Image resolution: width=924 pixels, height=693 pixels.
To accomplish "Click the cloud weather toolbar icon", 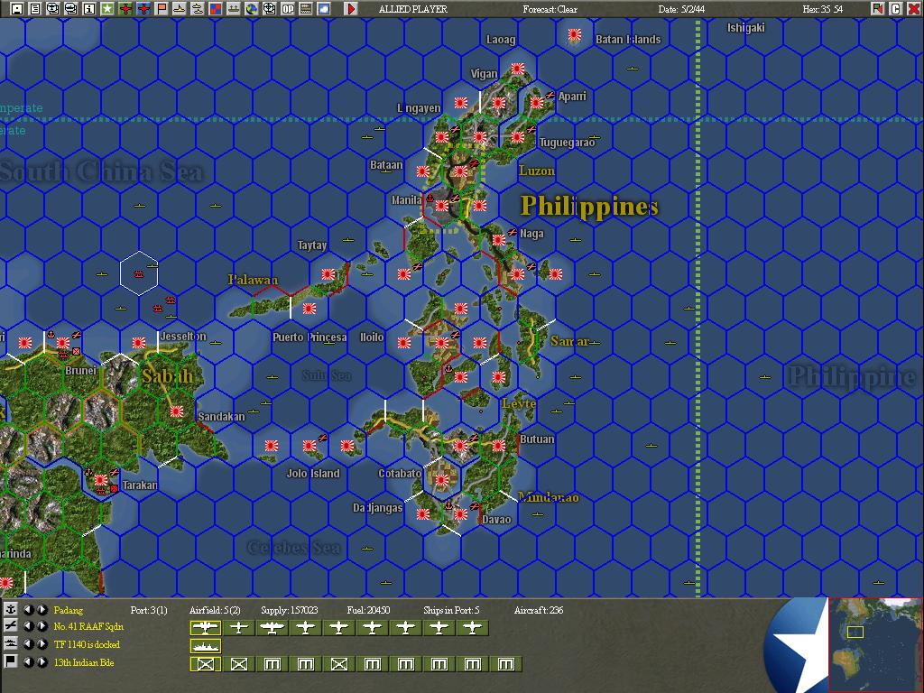I will (x=324, y=8).
